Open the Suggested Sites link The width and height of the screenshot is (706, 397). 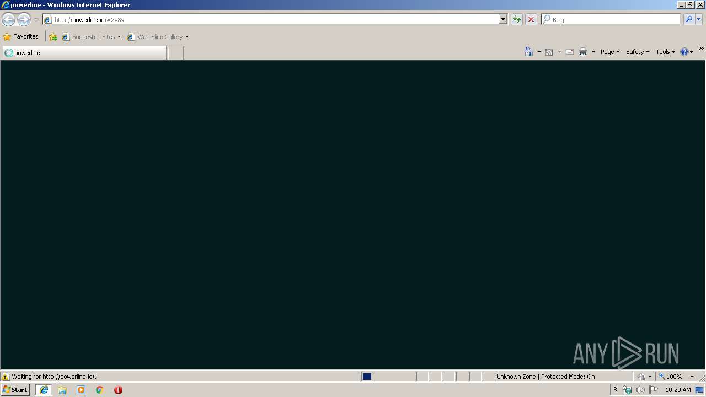91,37
